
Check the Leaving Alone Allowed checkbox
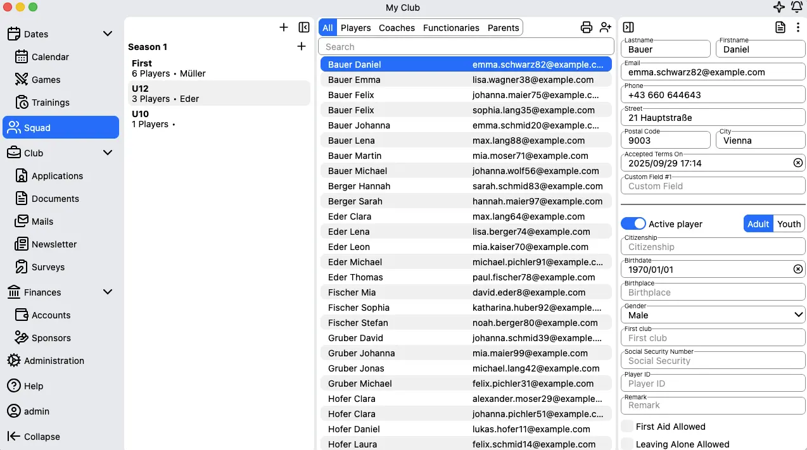(627, 444)
